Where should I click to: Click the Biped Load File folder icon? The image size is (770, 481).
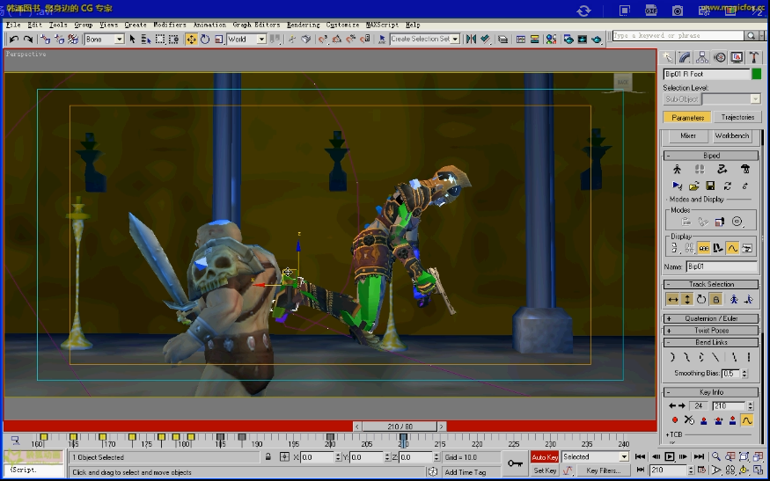[x=694, y=186]
